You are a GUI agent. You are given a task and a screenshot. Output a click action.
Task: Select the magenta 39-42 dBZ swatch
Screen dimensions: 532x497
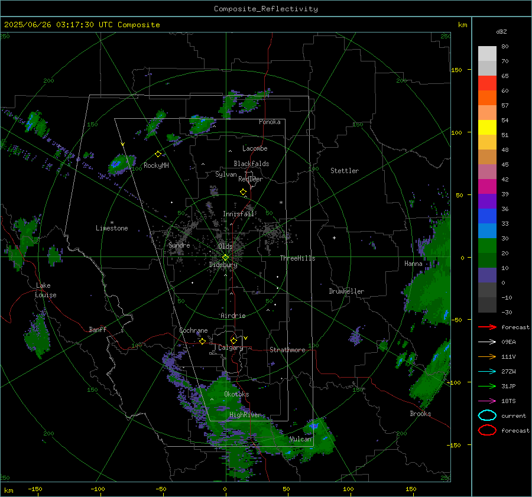[x=487, y=187]
